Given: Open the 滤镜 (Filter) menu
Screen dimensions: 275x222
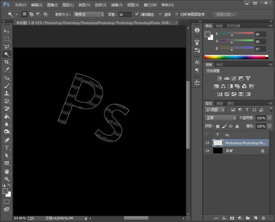Looking at the screenshot, I should [x=116, y=5].
